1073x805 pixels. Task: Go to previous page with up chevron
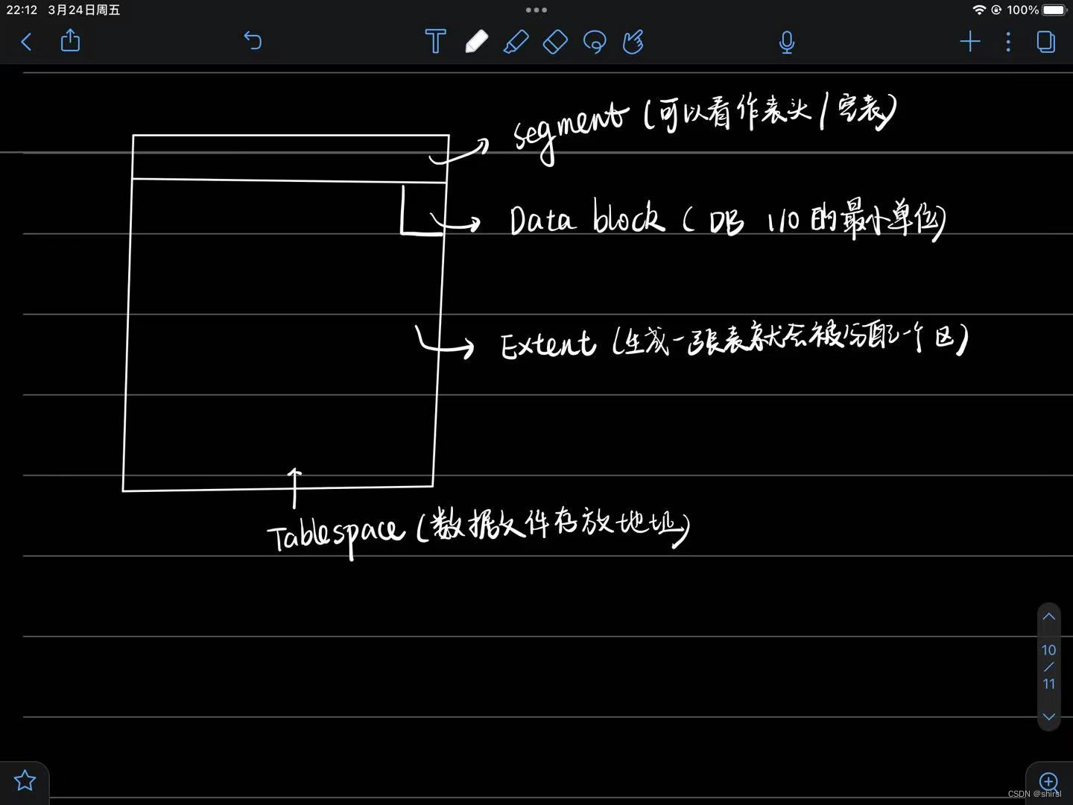click(x=1048, y=616)
